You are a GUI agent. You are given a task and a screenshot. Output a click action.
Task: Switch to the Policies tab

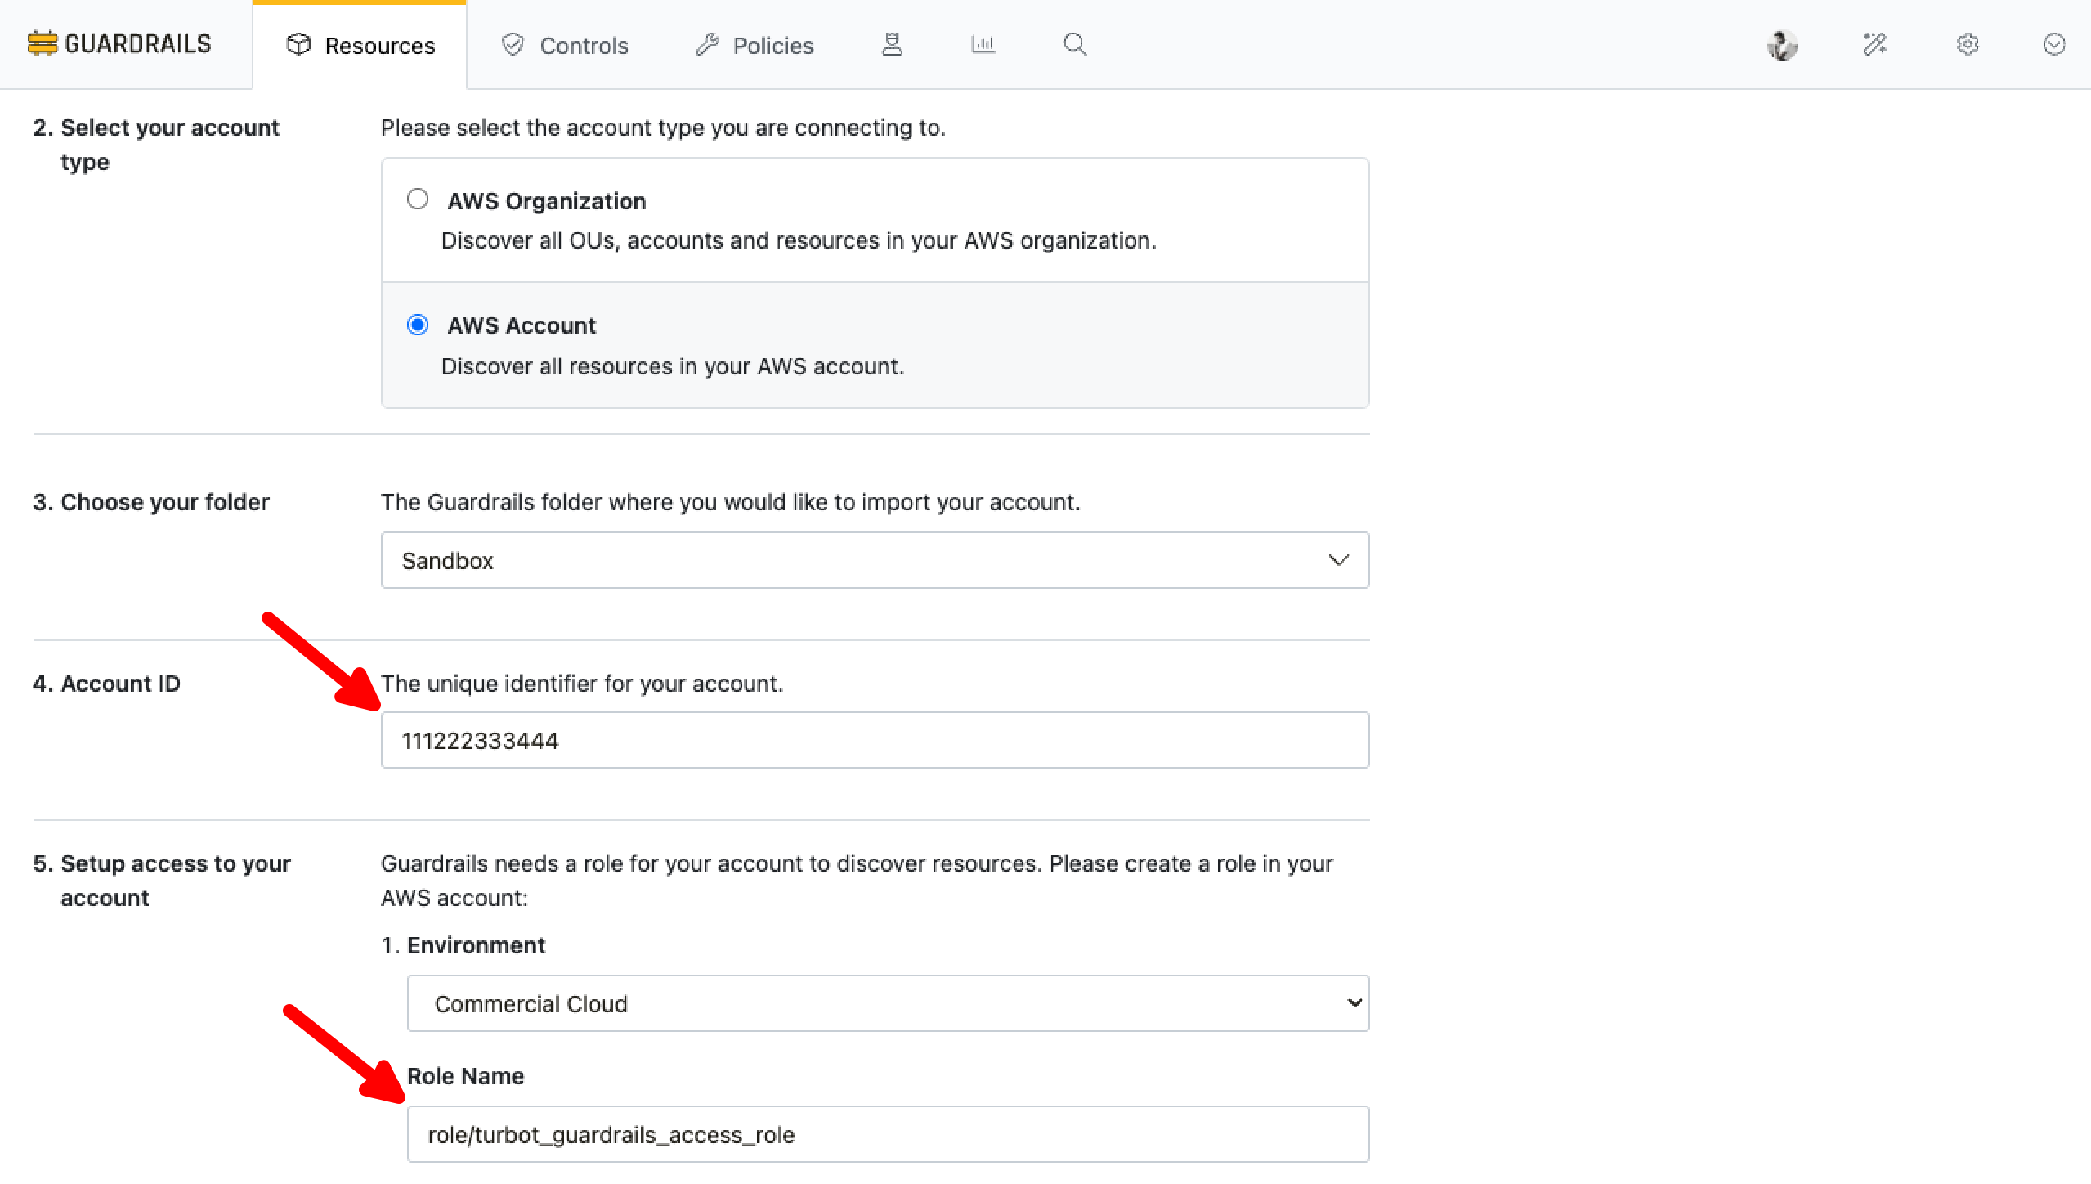tap(754, 46)
